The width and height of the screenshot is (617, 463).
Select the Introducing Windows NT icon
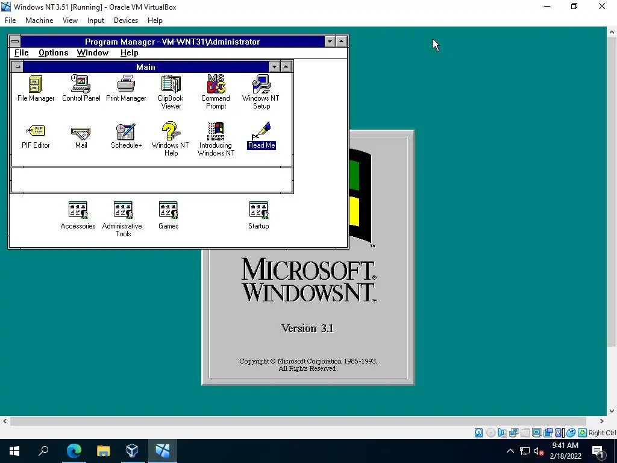coord(216,139)
